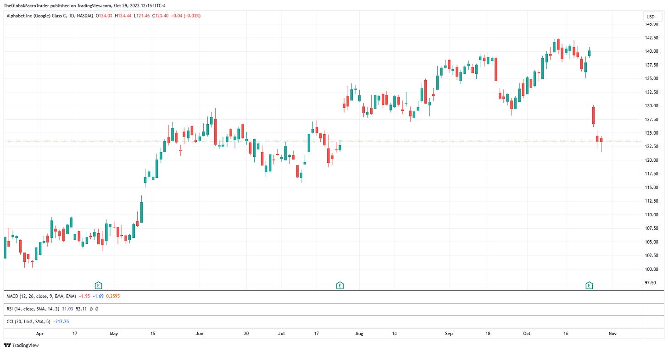This screenshot has width=668, height=352.
Task: Select the RSI indicator legend label
Action: click(33, 309)
